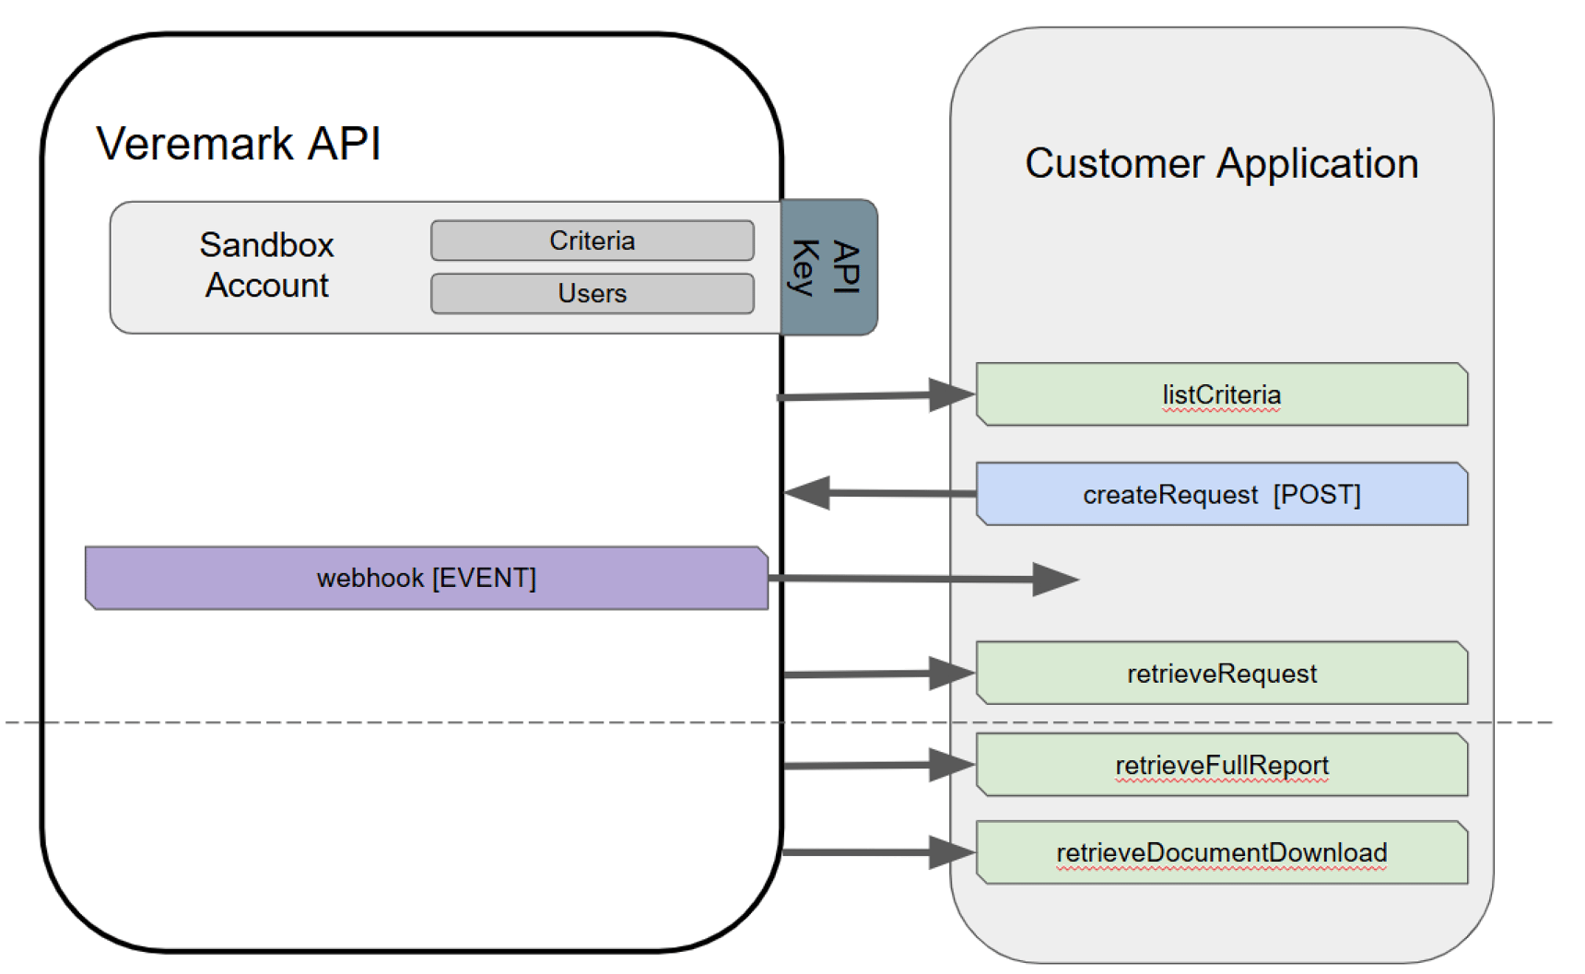Click the retrieveDocumentDownload endpoint block

(x=1221, y=851)
